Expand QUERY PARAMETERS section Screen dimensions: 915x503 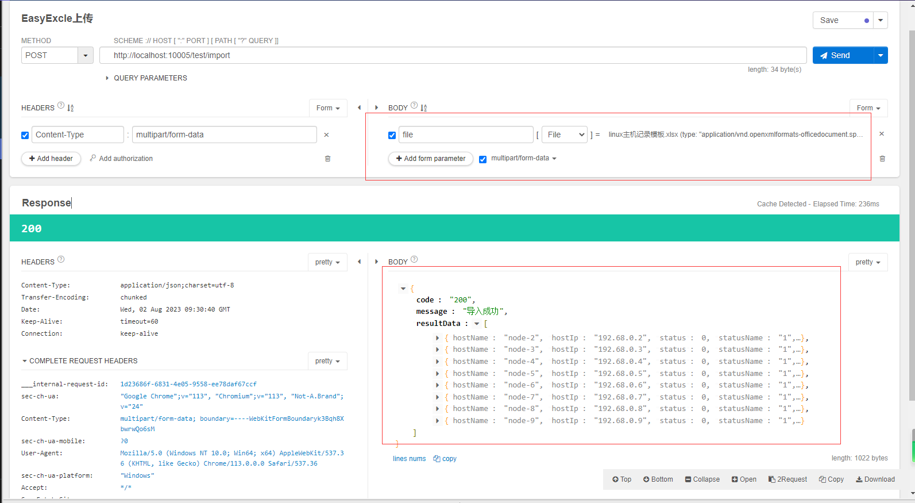pyautogui.click(x=146, y=78)
